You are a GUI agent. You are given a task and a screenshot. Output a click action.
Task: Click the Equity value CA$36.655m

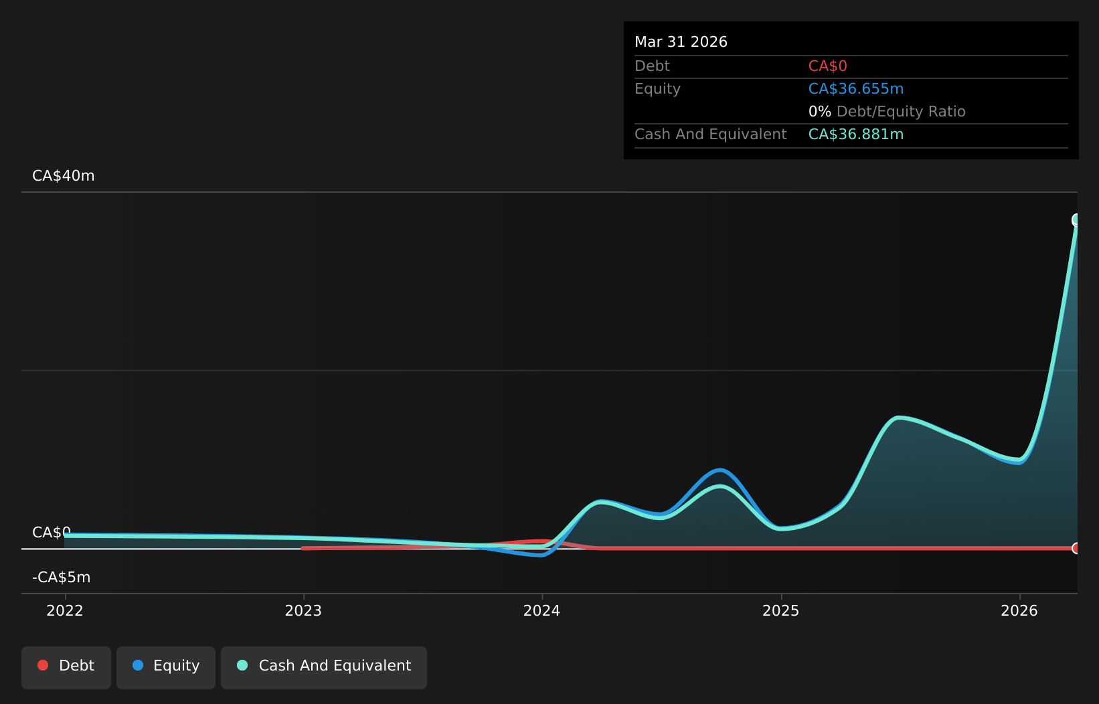[x=856, y=89]
